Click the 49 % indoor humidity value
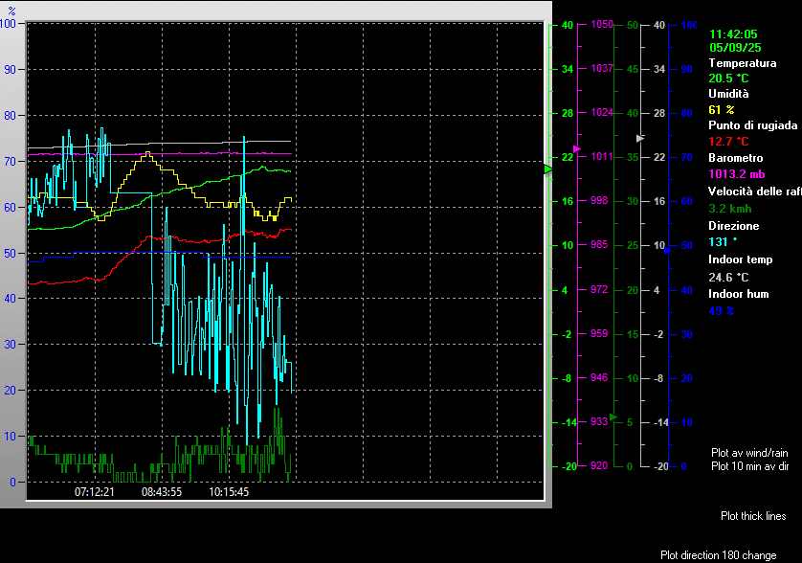The width and height of the screenshot is (802, 563). pyautogui.click(x=722, y=310)
